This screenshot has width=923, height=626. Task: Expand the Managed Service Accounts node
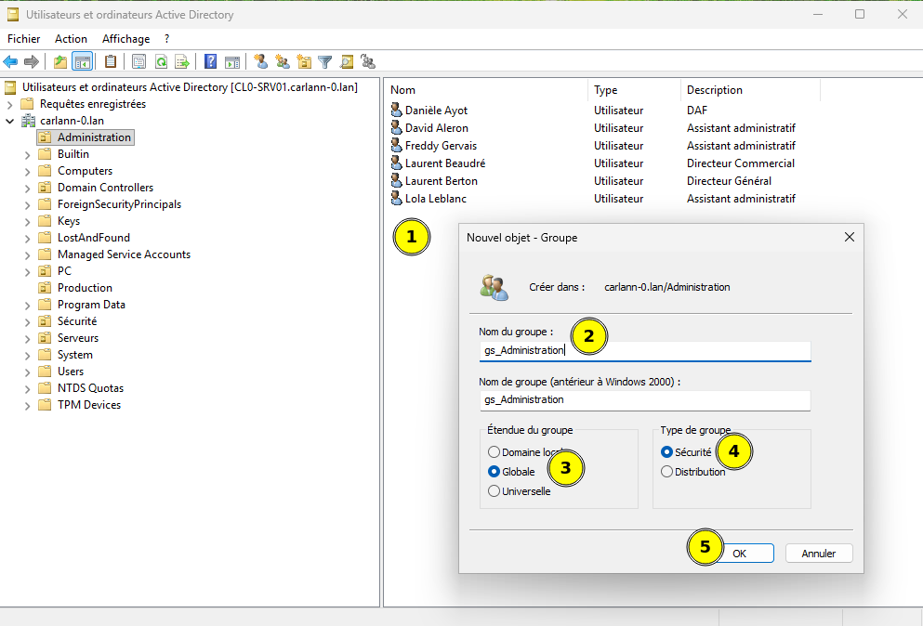pyautogui.click(x=27, y=255)
